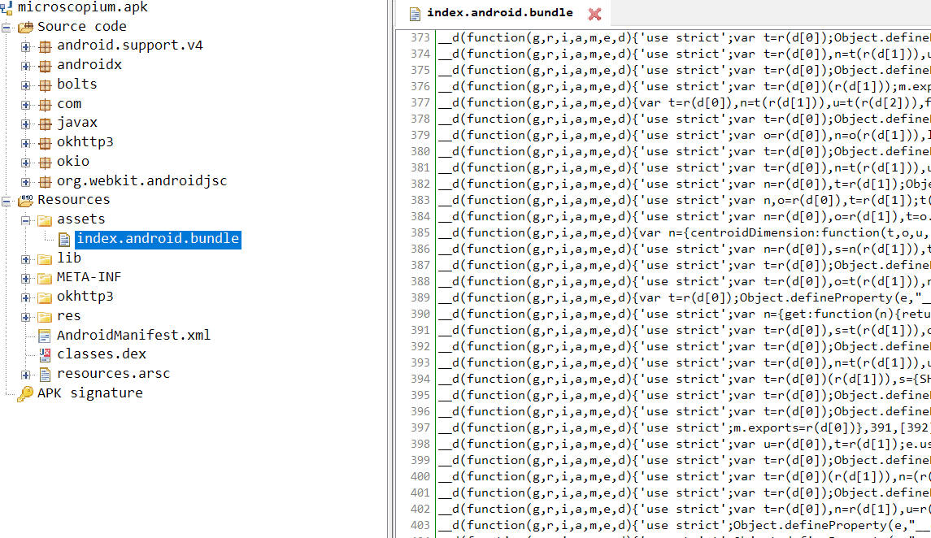Image resolution: width=931 pixels, height=538 pixels.
Task: Select index.android.bundle in the tree
Action: 158,239
